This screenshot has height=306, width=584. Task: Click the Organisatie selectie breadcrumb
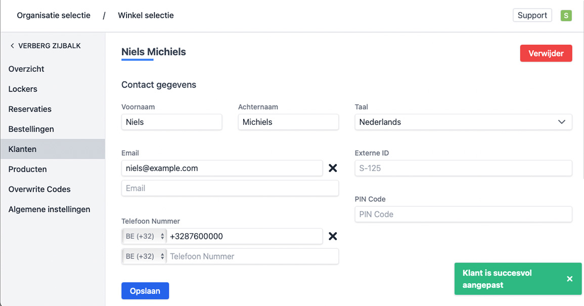point(54,16)
